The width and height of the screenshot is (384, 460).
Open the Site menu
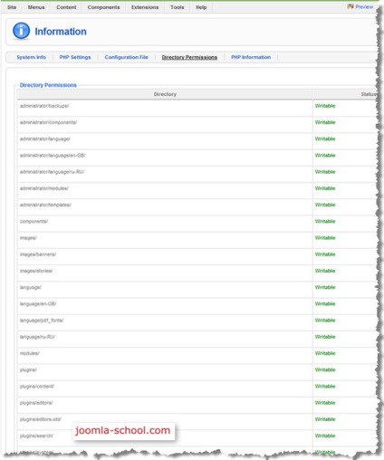pyautogui.click(x=12, y=7)
